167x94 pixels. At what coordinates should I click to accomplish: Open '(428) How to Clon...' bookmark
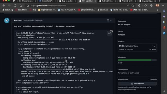139,10
